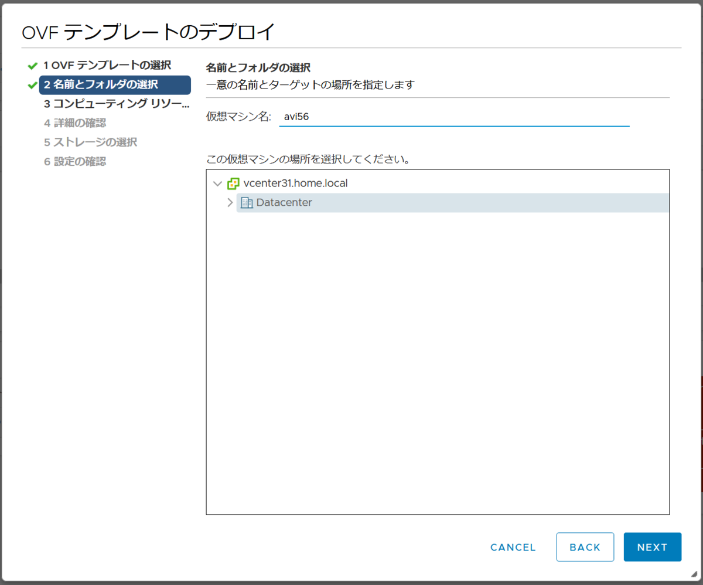The image size is (703, 585).
Task: Click the green checkmark beside step 1
Action: pyautogui.click(x=32, y=66)
